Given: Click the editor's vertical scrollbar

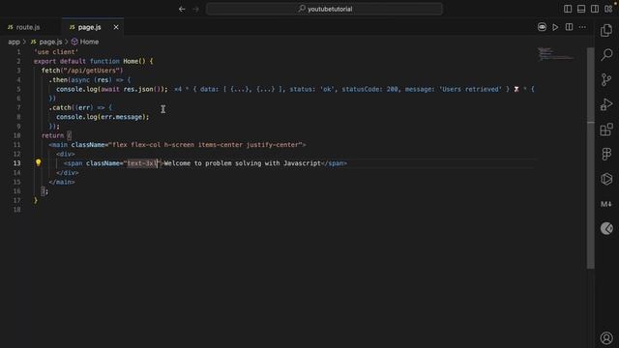Looking at the screenshot, I should pos(591,158).
